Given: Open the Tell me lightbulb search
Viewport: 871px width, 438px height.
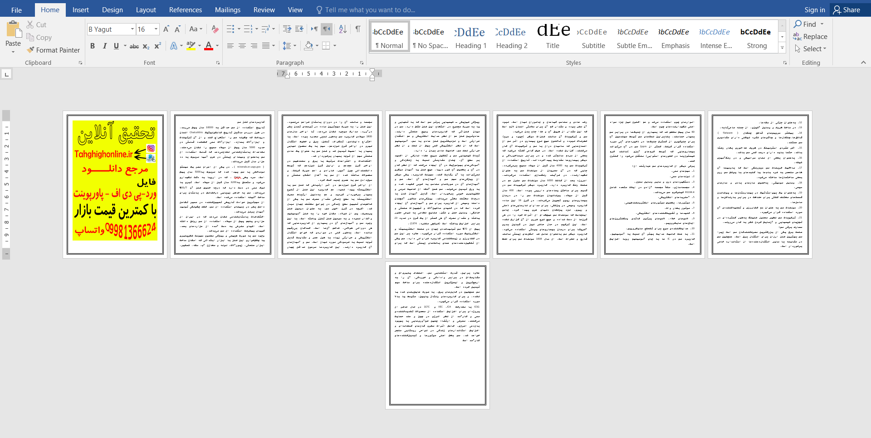Looking at the screenshot, I should coord(319,10).
